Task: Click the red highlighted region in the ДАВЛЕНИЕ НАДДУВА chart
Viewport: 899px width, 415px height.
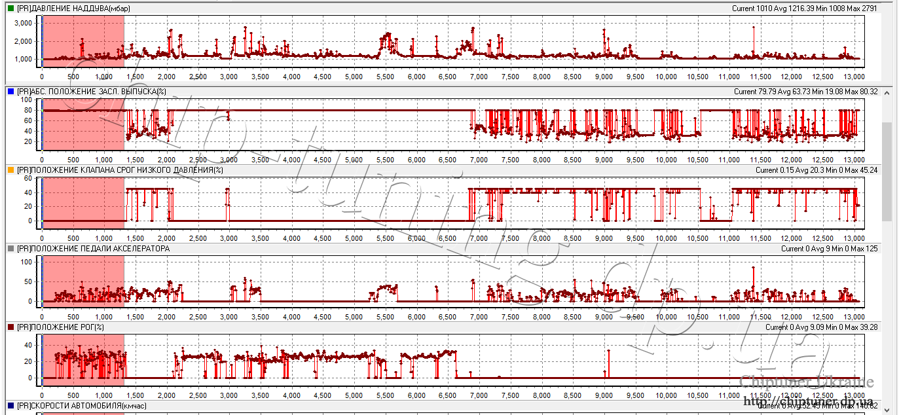Action: pyautogui.click(x=83, y=41)
